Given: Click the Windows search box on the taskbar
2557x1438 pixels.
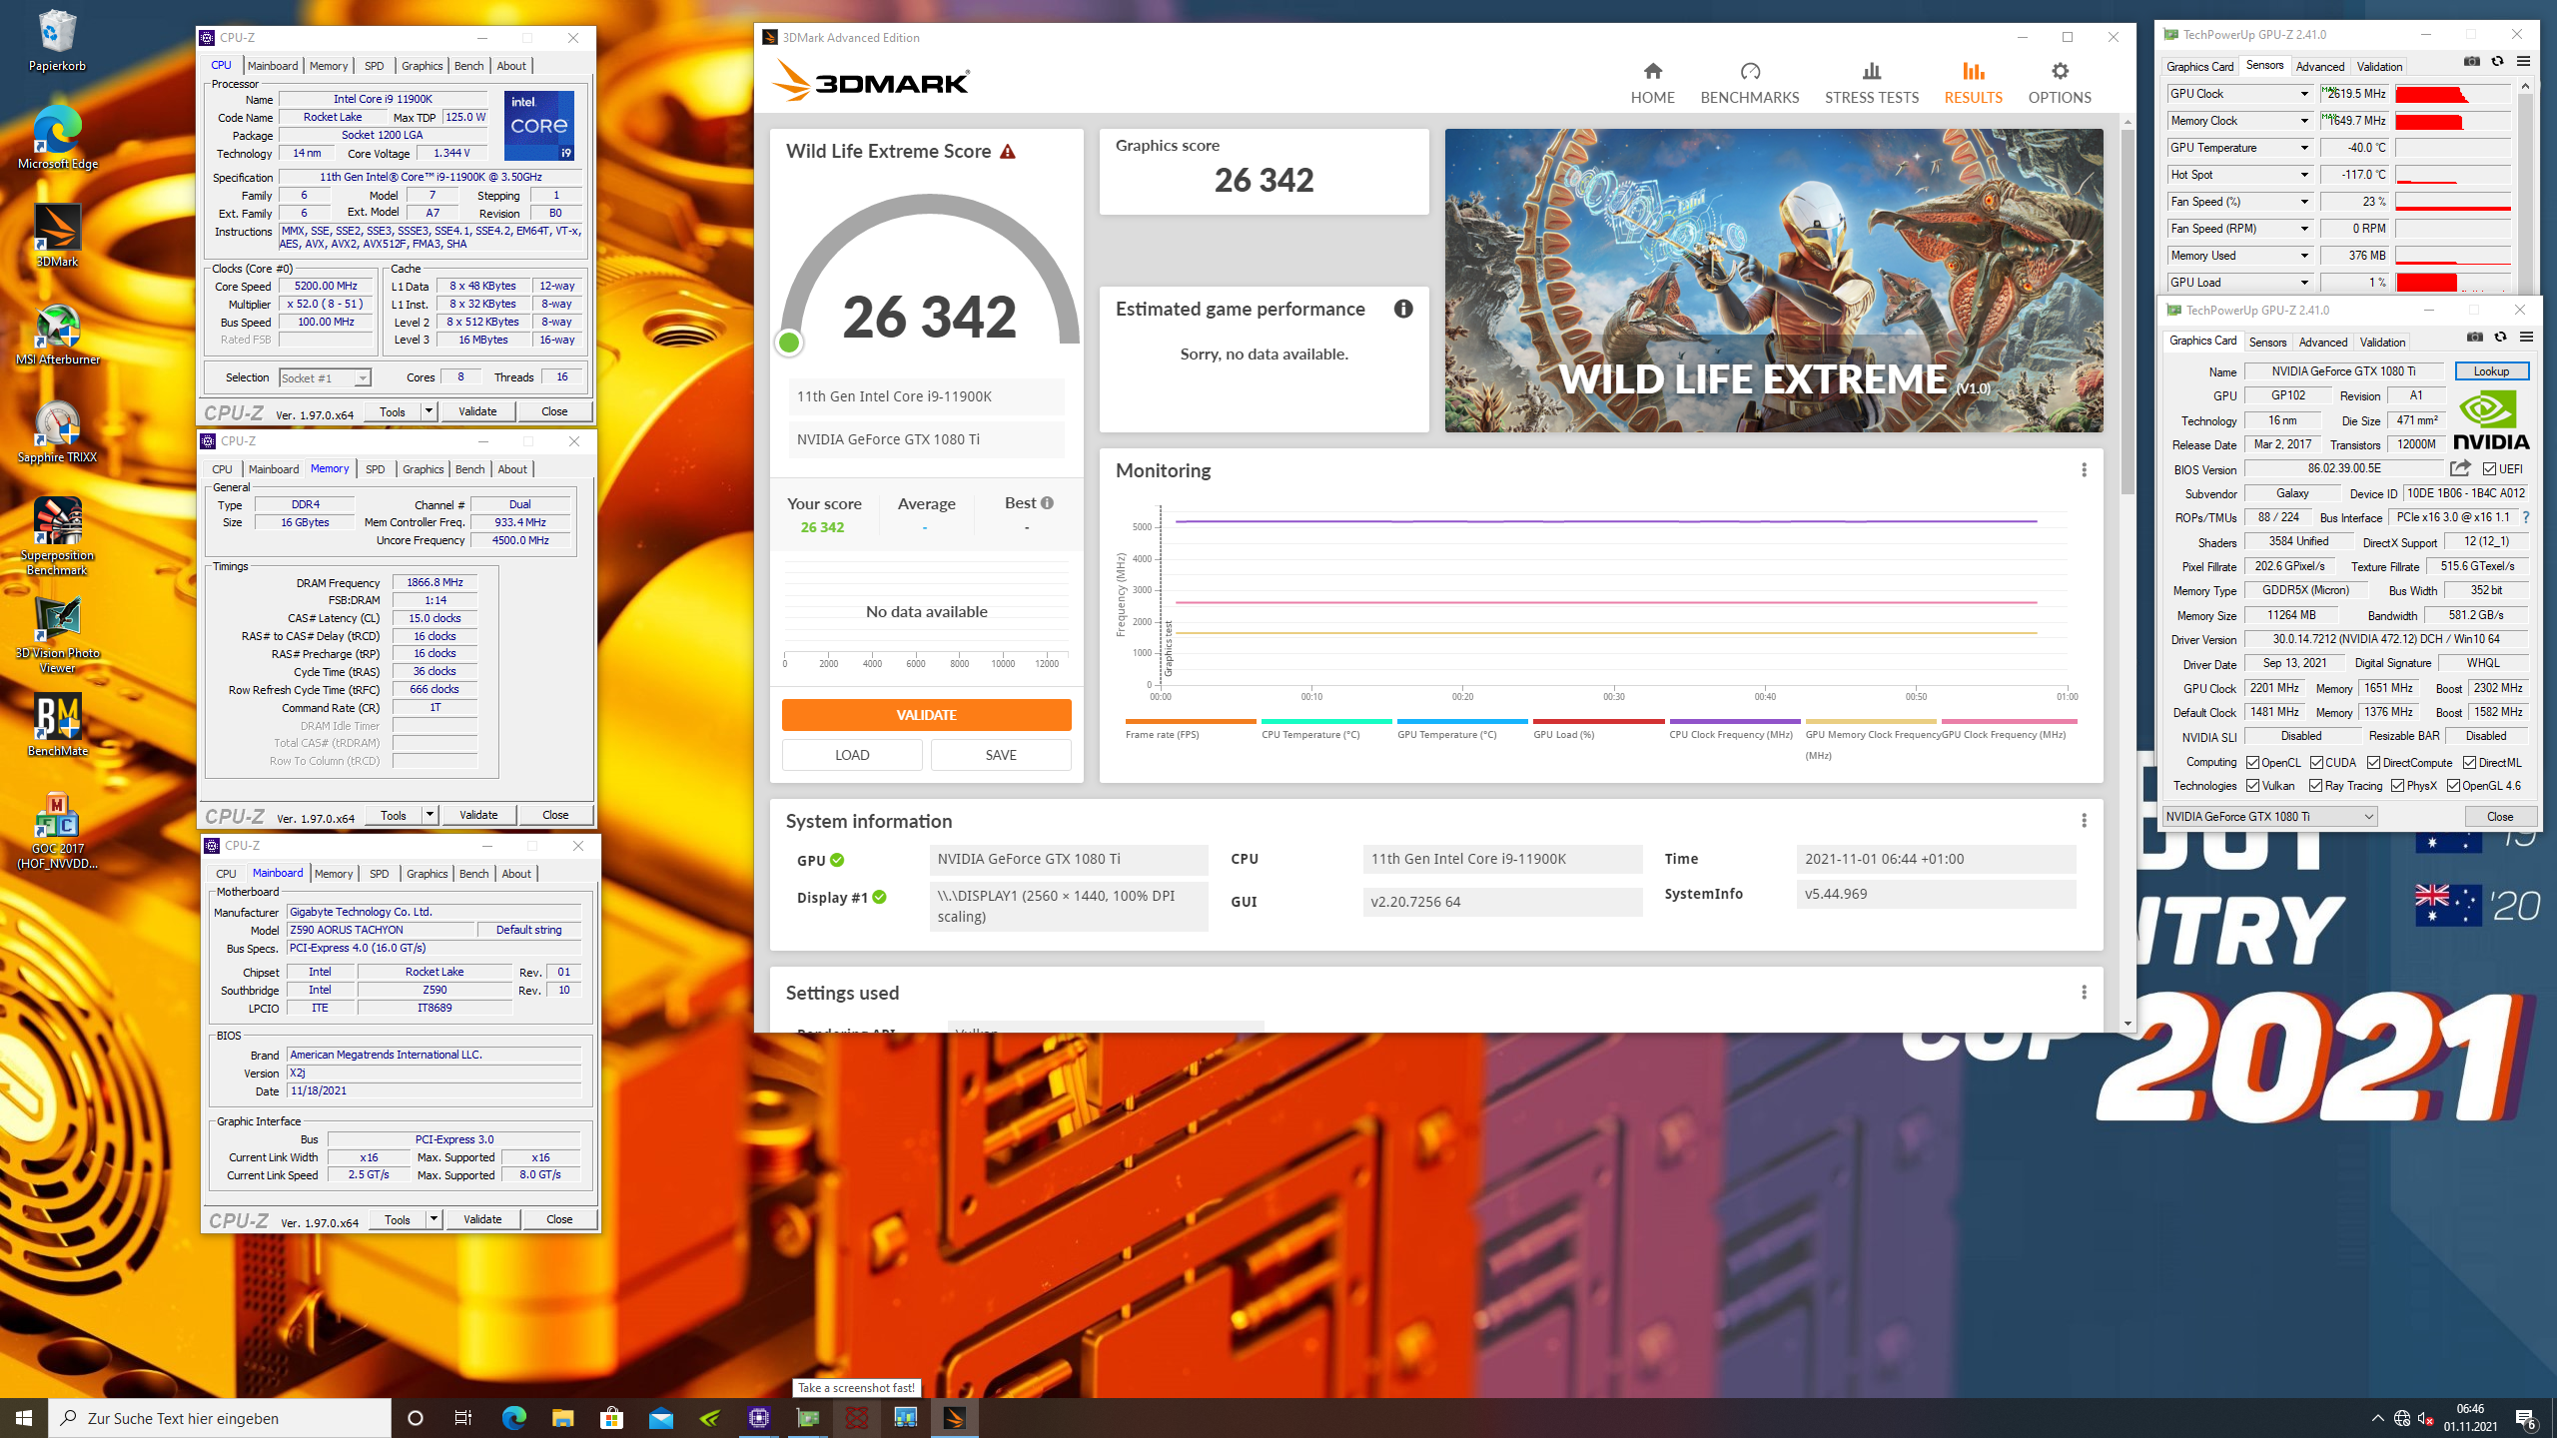Looking at the screenshot, I should tap(220, 1418).
